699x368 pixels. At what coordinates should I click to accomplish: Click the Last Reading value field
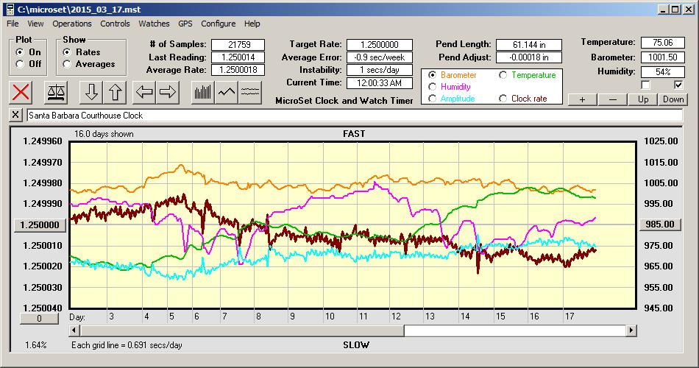pyautogui.click(x=238, y=57)
